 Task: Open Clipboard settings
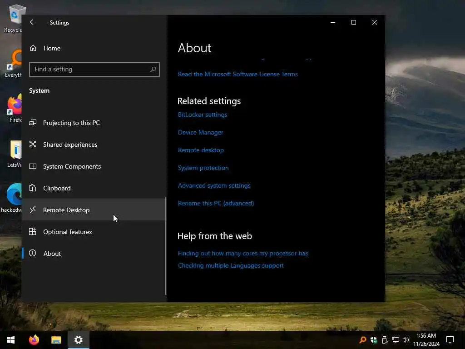[94, 188]
